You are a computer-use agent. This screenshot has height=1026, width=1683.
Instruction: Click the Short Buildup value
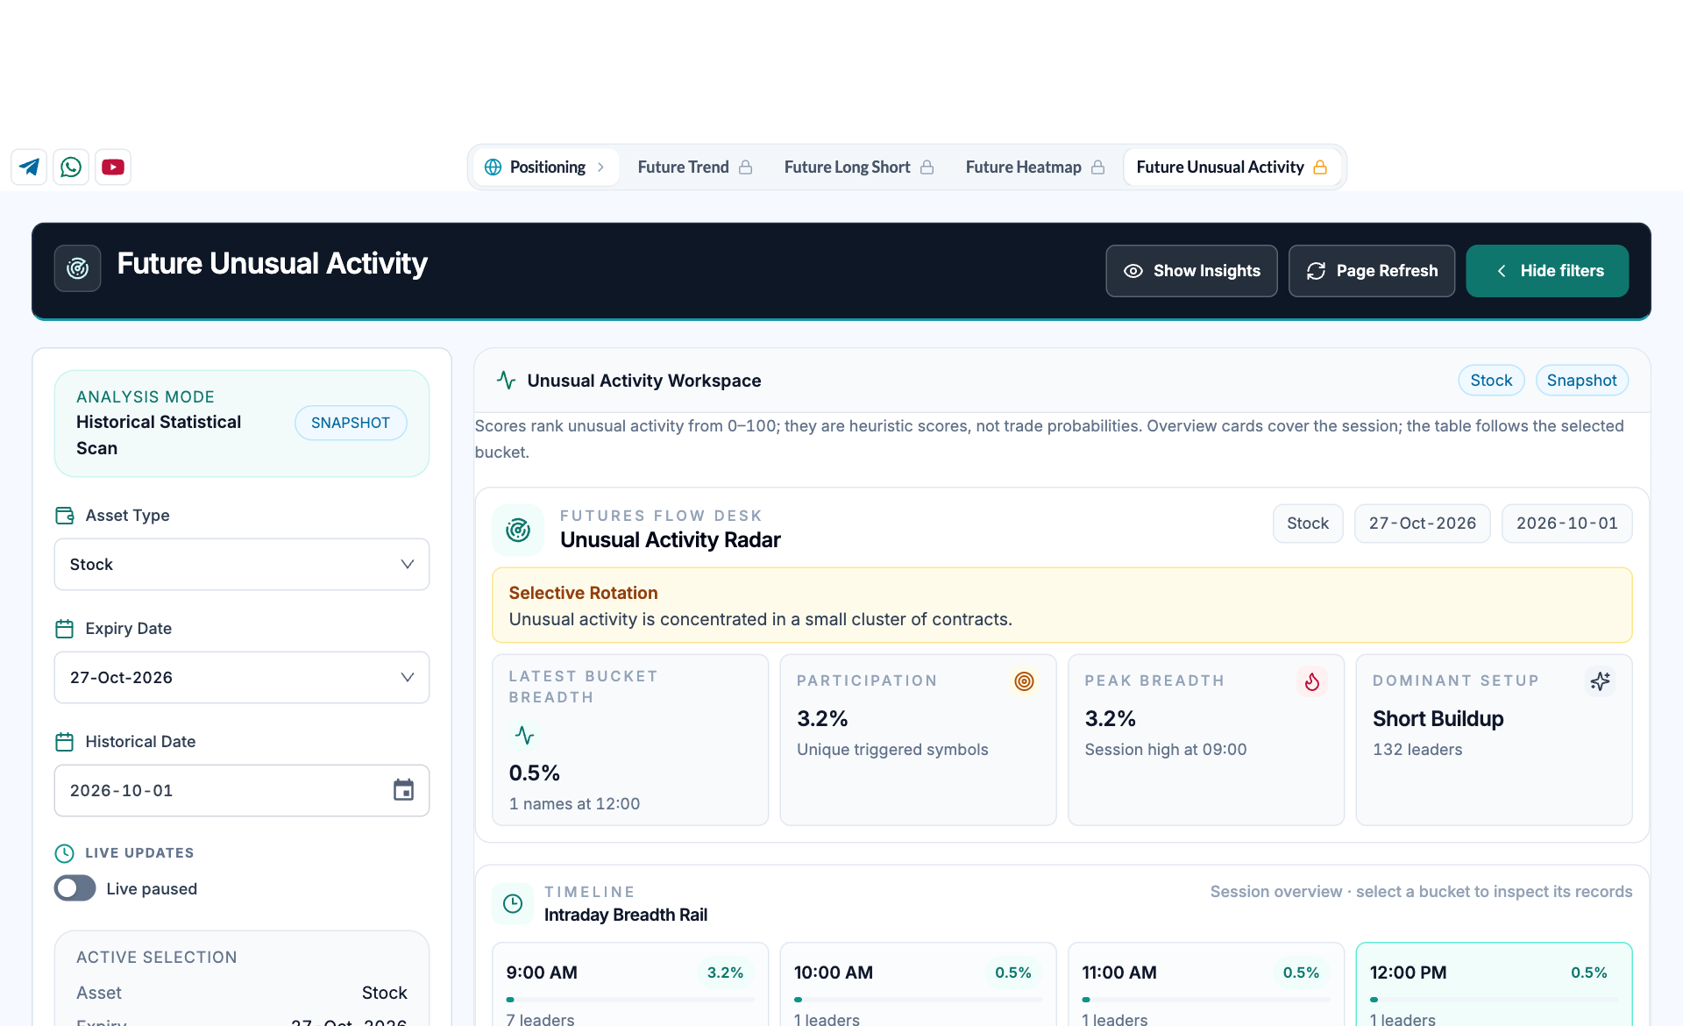coord(1438,719)
